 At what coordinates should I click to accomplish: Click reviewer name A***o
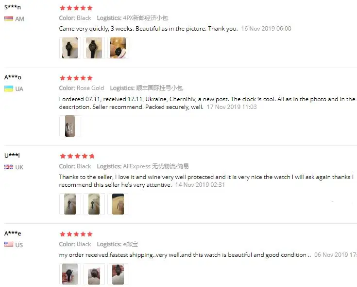click(x=13, y=77)
